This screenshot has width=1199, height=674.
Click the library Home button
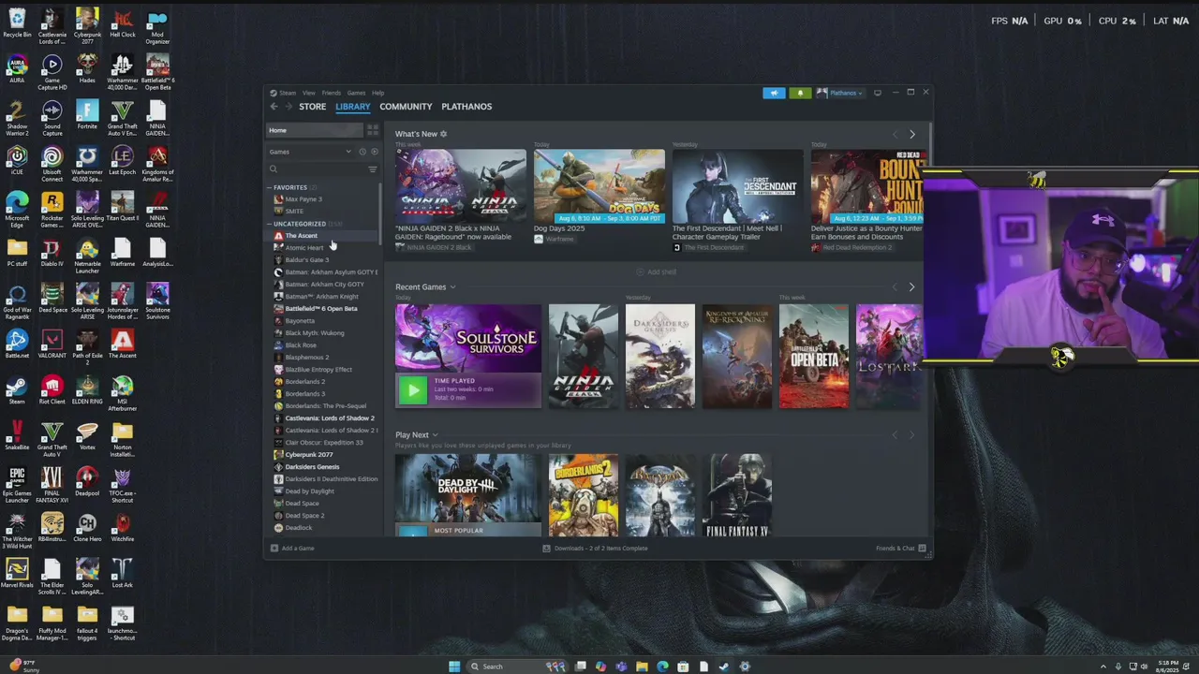[315, 130]
